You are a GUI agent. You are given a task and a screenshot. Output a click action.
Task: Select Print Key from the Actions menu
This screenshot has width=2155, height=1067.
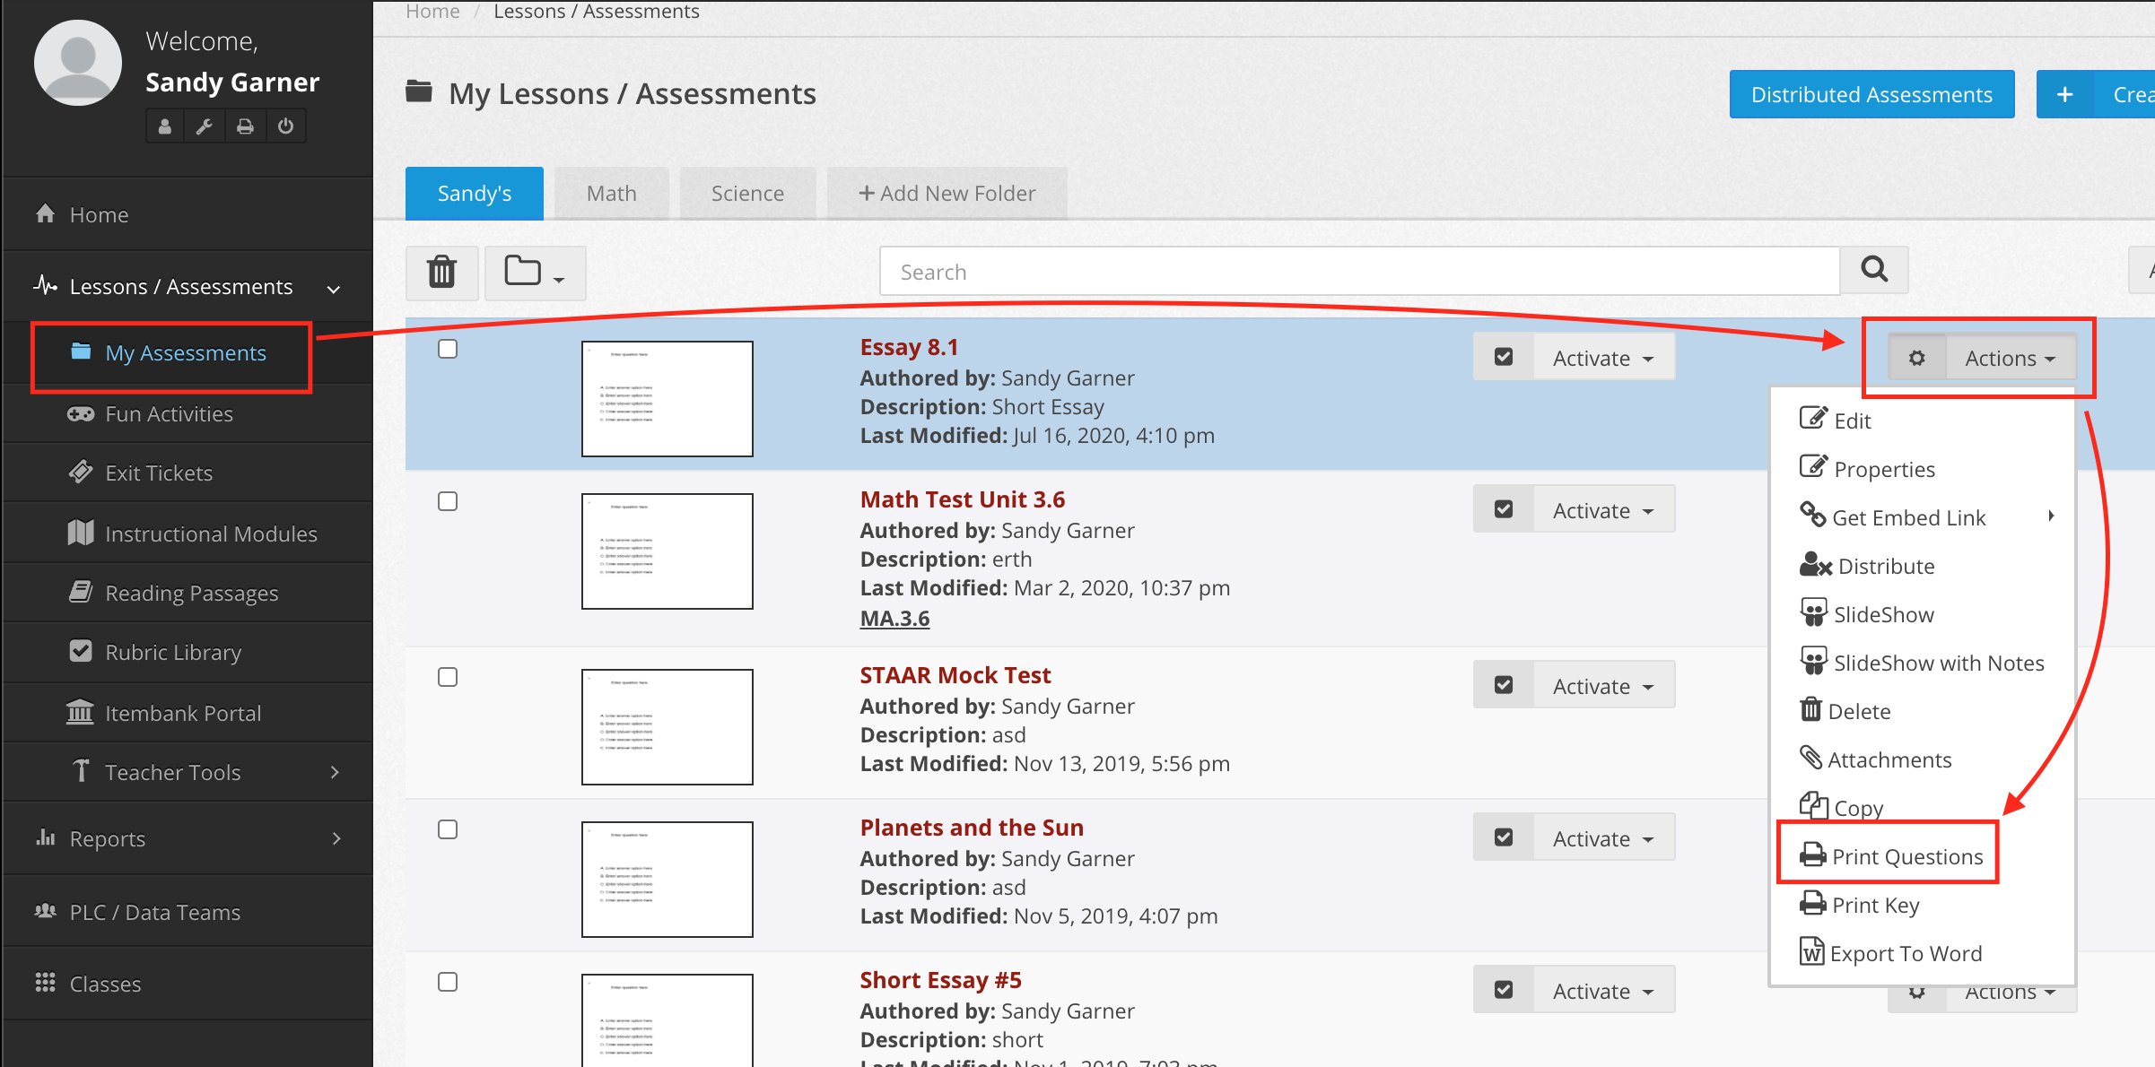(x=1873, y=904)
